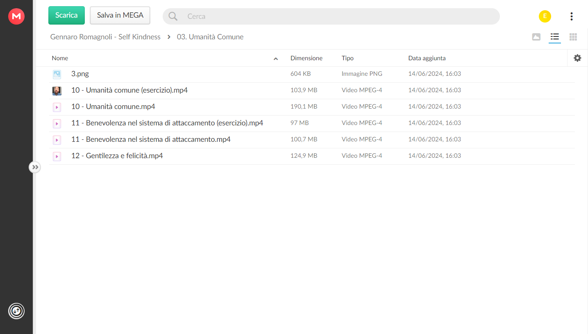
Task: Click into the Cerca search field
Action: coord(331,16)
